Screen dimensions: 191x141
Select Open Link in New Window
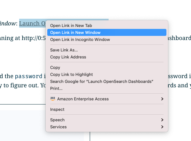(107, 32)
